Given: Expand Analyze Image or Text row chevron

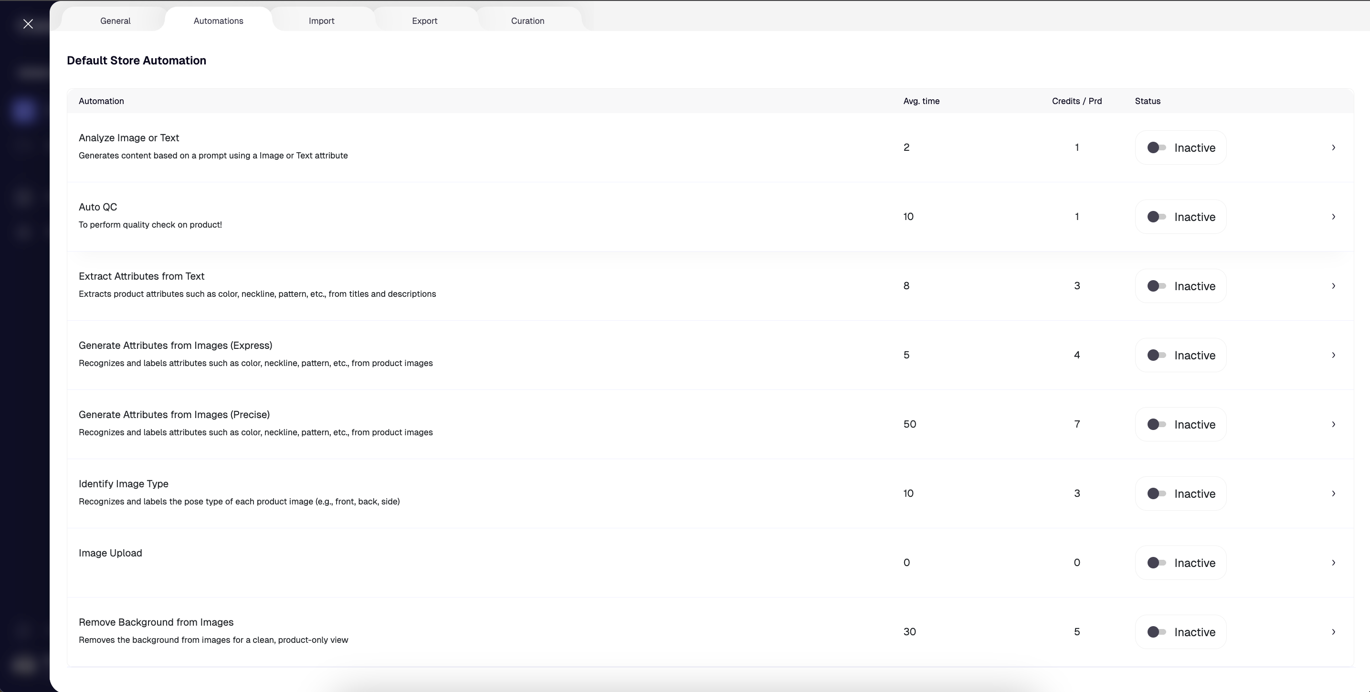Looking at the screenshot, I should click(1333, 147).
